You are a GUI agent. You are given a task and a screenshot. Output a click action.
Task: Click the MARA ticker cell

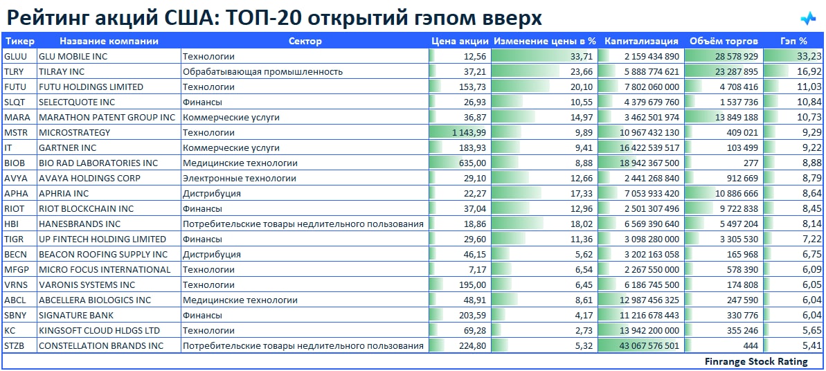pyautogui.click(x=19, y=118)
